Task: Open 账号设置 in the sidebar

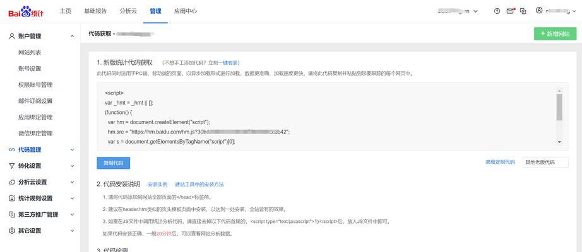Action: (x=30, y=69)
